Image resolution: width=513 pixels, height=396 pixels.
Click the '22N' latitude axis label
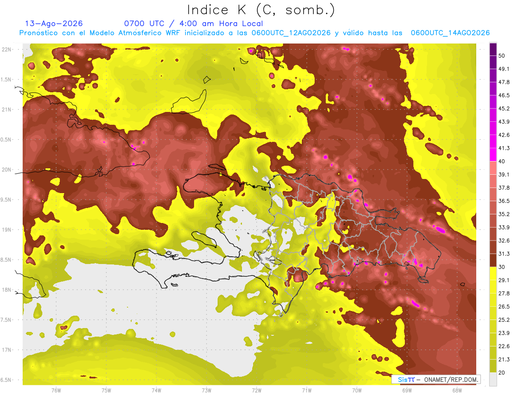(7, 49)
